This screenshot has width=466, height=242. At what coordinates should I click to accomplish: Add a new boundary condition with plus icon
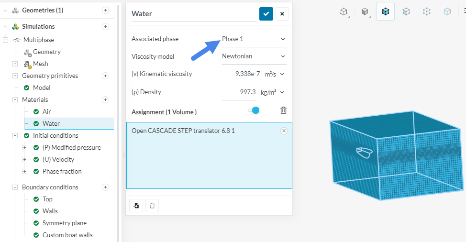point(105,187)
